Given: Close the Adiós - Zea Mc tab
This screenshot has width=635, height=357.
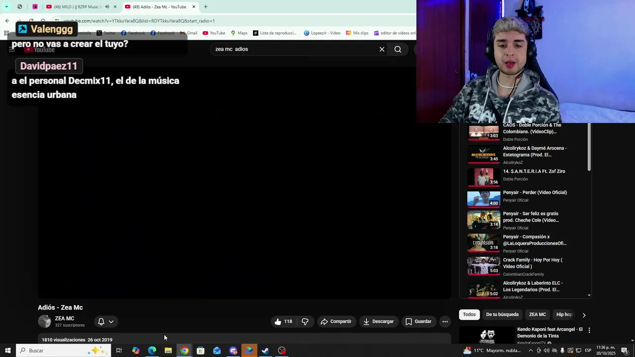Looking at the screenshot, I should (194, 7).
